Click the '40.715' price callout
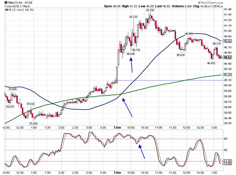 [136, 50]
